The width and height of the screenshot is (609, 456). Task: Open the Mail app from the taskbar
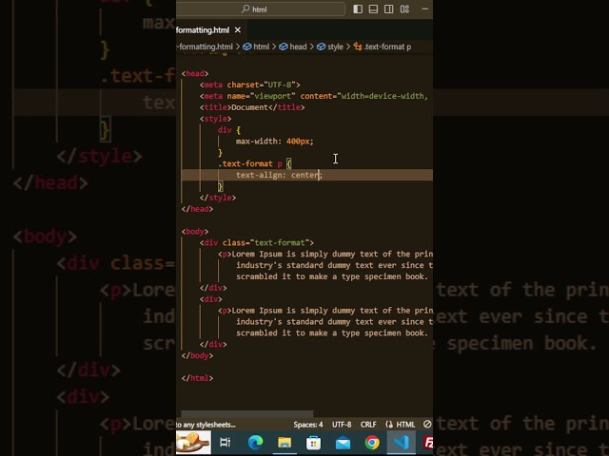343,443
